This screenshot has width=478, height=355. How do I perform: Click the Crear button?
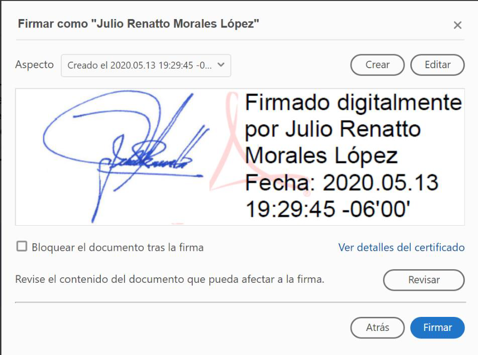pyautogui.click(x=377, y=65)
